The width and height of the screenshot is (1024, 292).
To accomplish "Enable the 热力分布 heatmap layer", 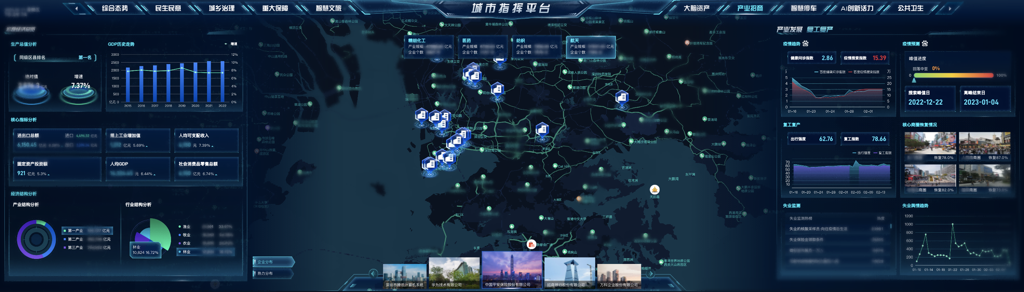I will pos(274,273).
